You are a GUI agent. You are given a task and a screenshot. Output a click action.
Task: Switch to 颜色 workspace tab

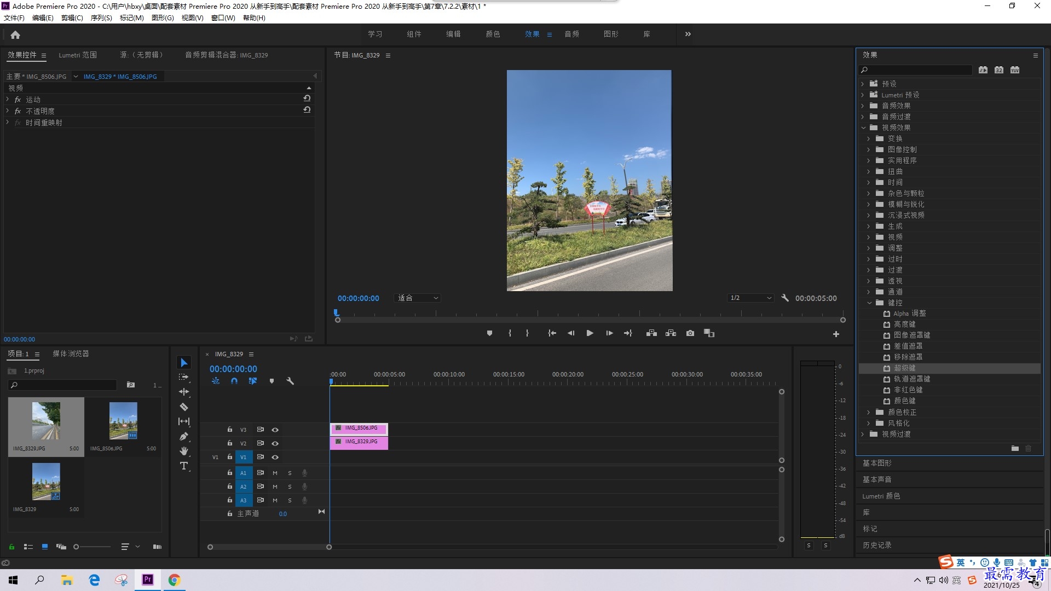[493, 34]
